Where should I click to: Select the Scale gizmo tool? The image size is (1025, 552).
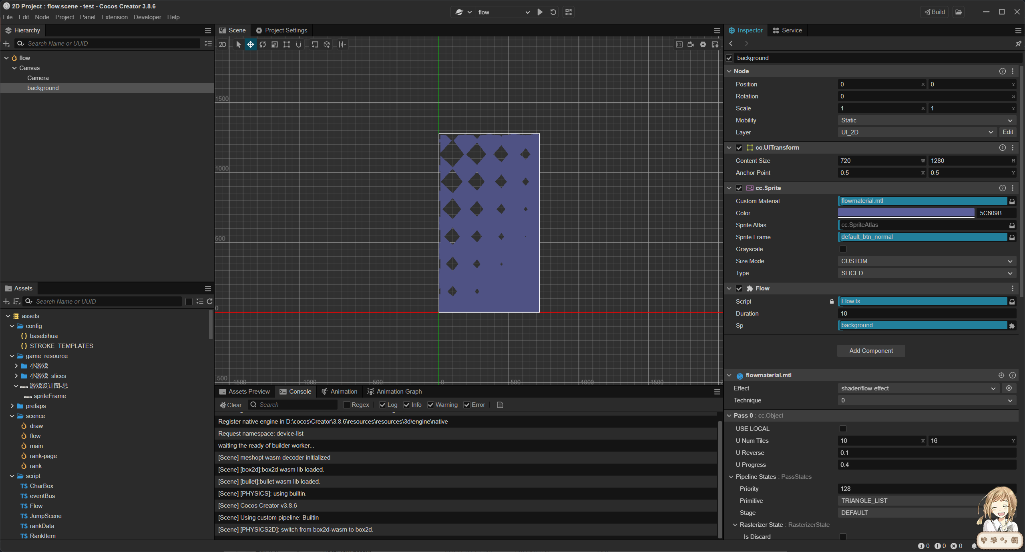[x=275, y=44]
